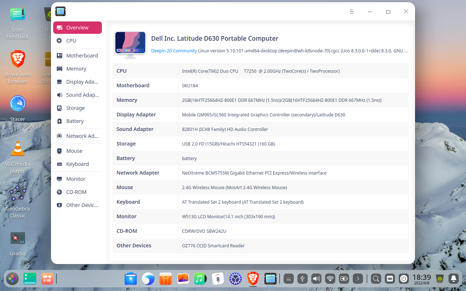466x291 pixels.
Task: Select the Stacer desktop icon
Action: [x=17, y=108]
